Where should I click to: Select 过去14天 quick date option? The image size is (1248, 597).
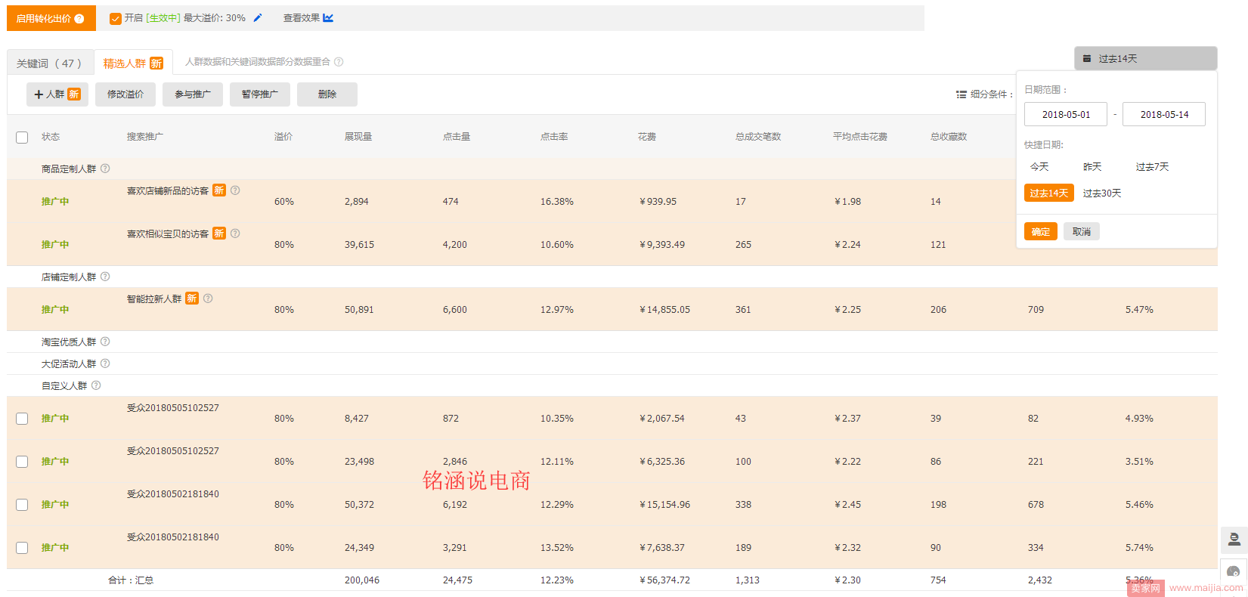(1049, 193)
